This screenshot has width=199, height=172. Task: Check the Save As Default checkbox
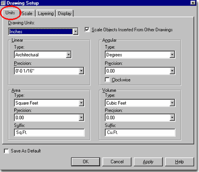click(6, 151)
